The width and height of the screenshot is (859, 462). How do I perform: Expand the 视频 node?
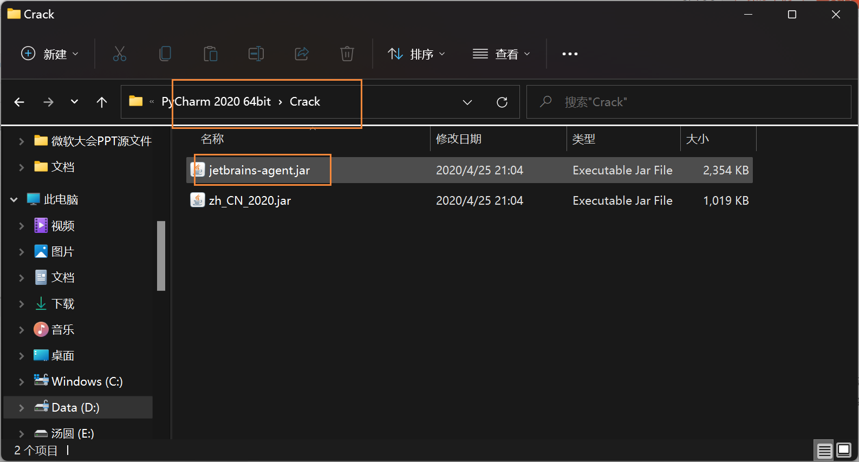(21, 226)
